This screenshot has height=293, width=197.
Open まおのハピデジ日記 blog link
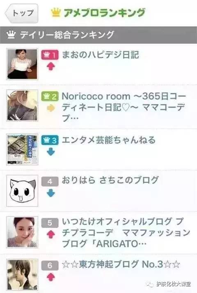click(101, 55)
